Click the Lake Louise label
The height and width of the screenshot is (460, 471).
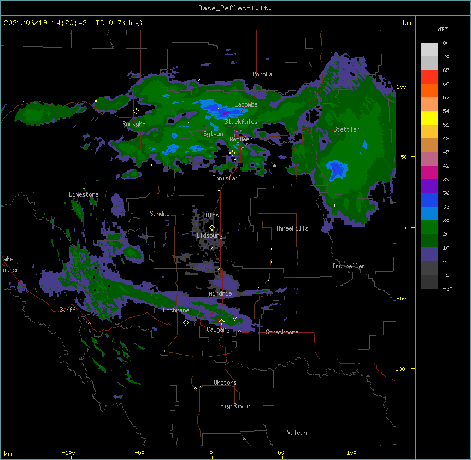pyautogui.click(x=10, y=264)
